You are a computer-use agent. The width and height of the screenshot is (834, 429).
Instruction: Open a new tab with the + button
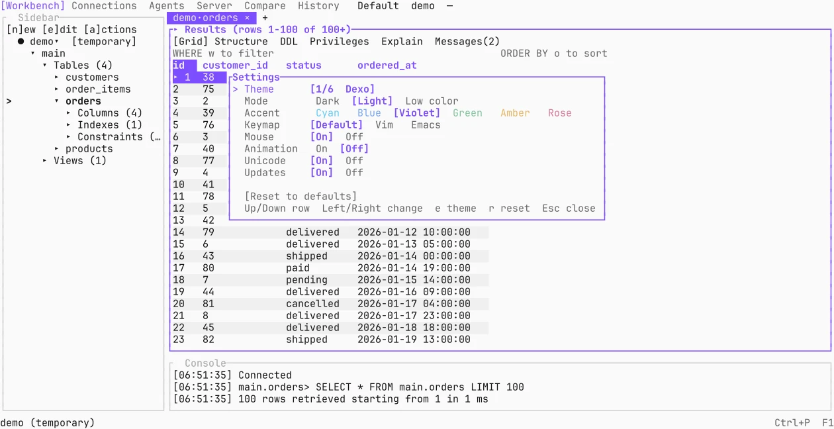(x=265, y=18)
